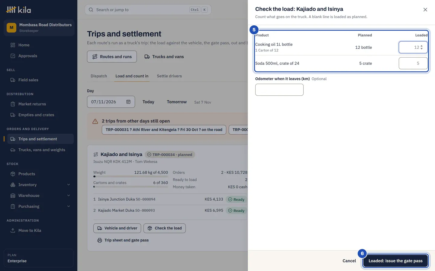Image resolution: width=435 pixels, height=271 pixels.
Task: Click the Trucks and vans button
Action: point(164,57)
